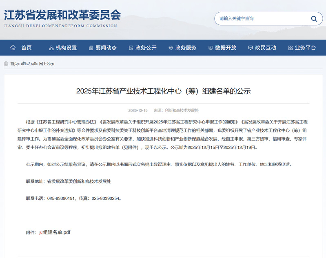Click the location pin icon in breadcrumb

[x=6, y=64]
